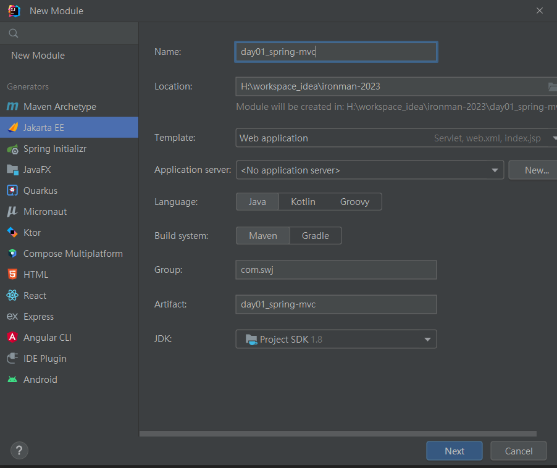Select Micronaut in the generators list
The width and height of the screenshot is (557, 468).
pyautogui.click(x=45, y=212)
